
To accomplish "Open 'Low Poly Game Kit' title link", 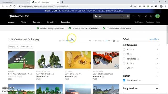I will (73, 74).
